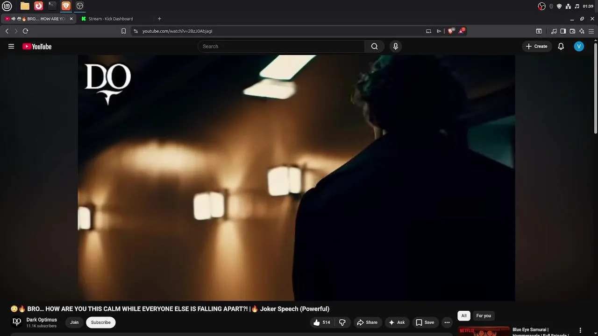Open the account avatar menu

[x=579, y=46]
